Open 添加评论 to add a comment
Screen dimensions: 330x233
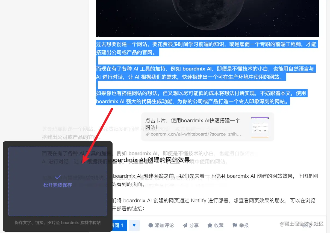161,225
